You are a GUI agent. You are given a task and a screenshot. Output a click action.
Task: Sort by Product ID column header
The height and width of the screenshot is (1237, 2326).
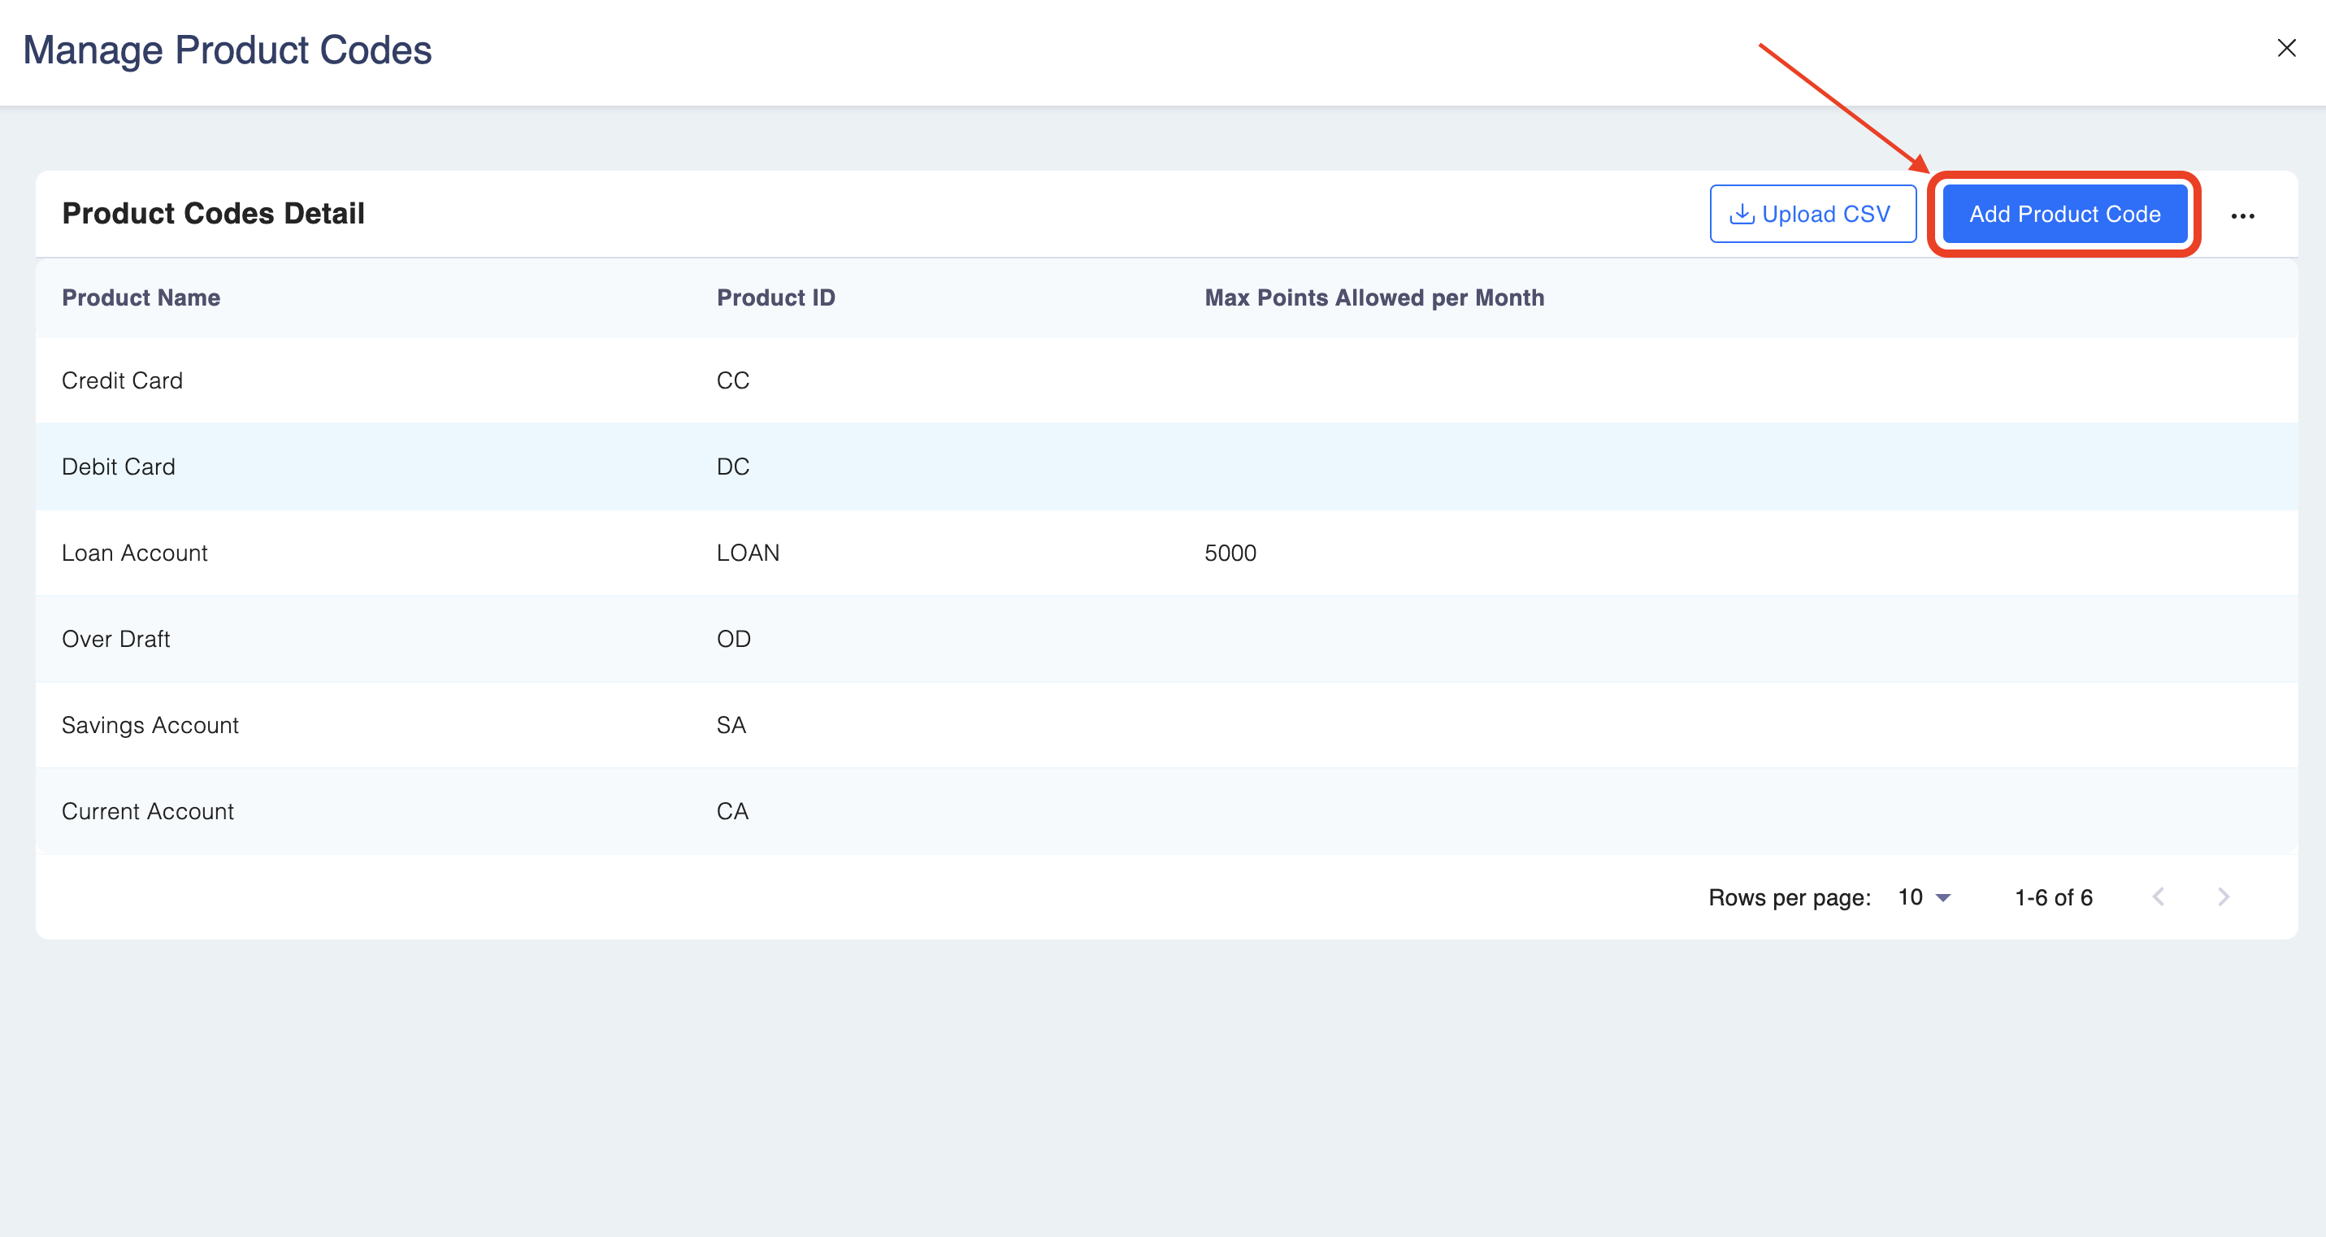pos(775,298)
